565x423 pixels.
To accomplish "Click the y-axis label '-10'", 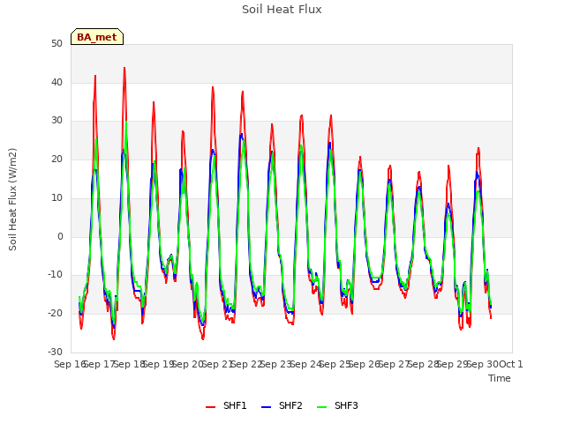I will 56,275.
